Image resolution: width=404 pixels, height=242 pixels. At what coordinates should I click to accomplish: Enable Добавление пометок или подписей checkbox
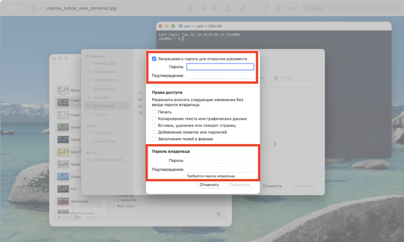tap(154, 132)
